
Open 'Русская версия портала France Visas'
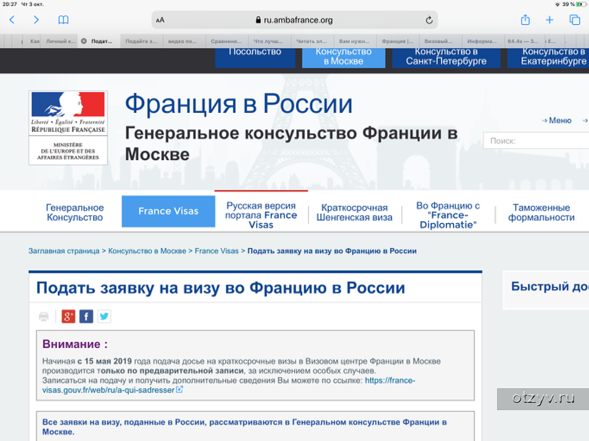pyautogui.click(x=261, y=215)
